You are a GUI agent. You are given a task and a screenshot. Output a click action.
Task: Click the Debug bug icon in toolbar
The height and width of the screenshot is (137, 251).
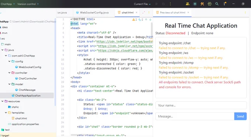pos(163,4)
